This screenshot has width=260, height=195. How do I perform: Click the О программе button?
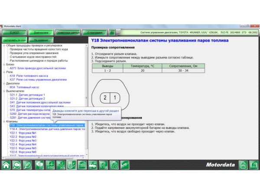(x=94, y=32)
